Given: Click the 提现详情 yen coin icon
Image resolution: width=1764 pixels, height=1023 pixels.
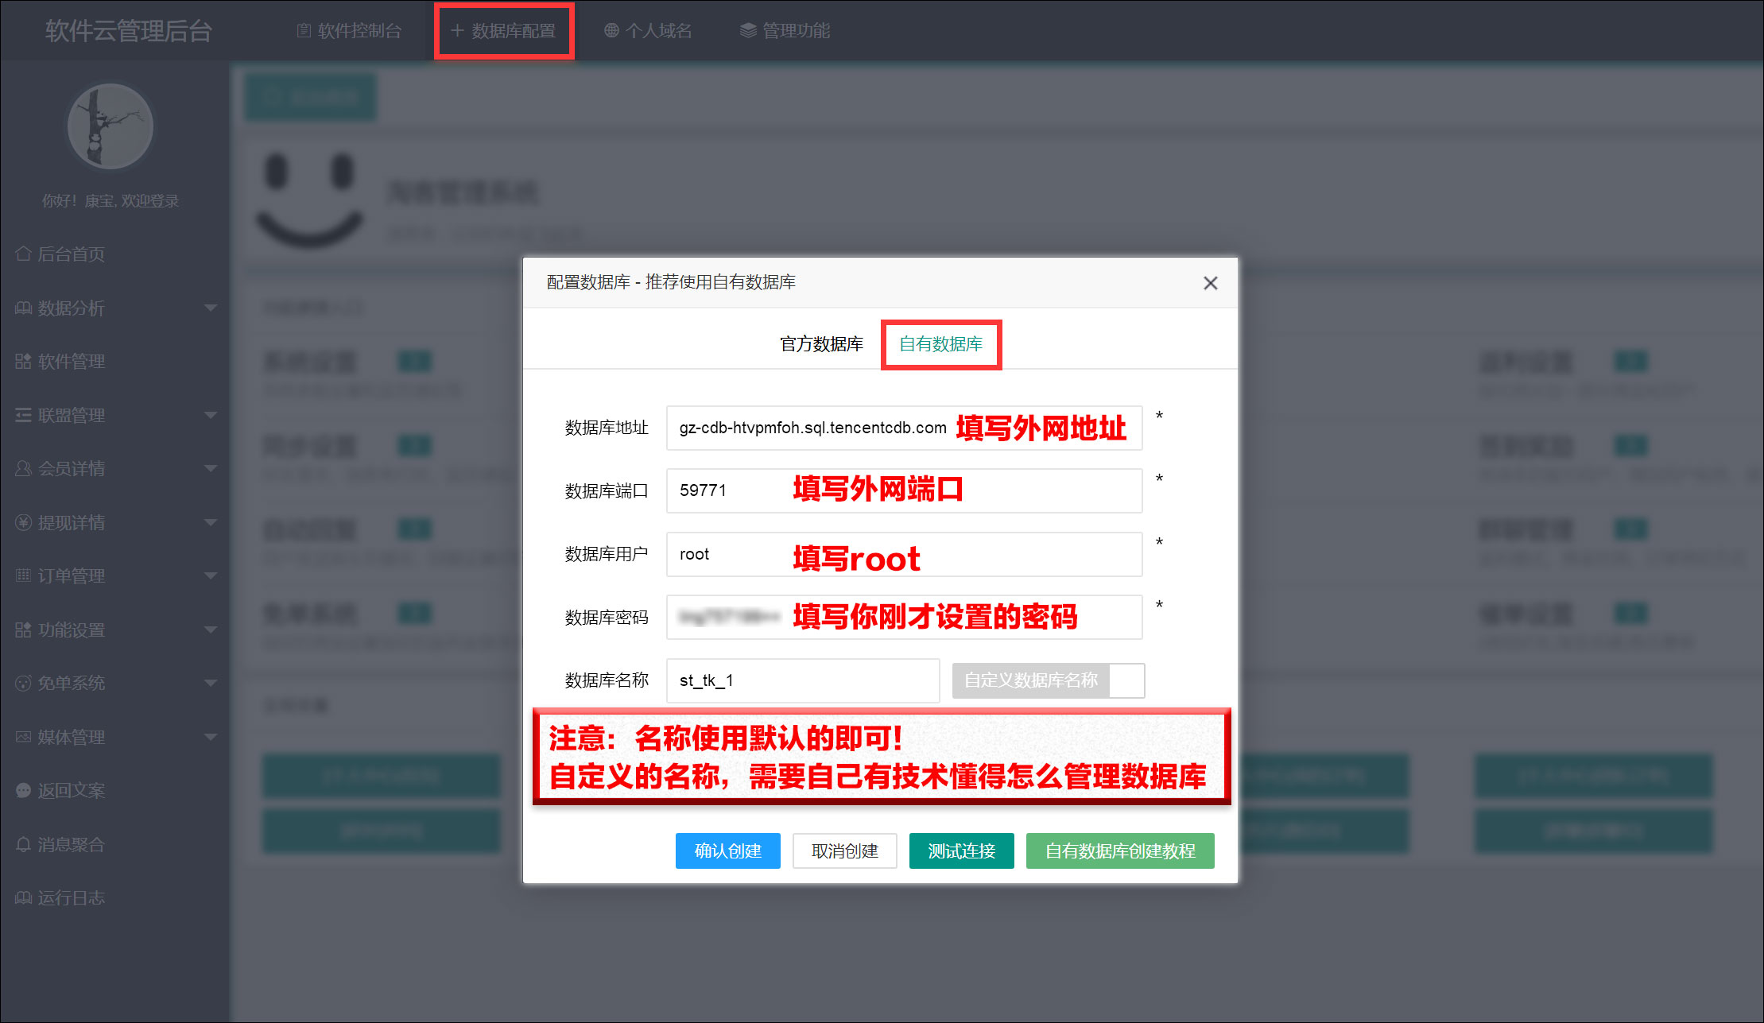Looking at the screenshot, I should tap(23, 523).
